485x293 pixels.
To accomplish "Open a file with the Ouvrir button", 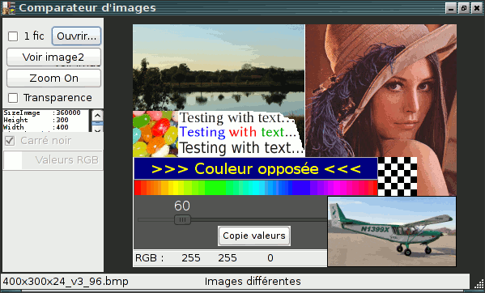I will tap(76, 36).
